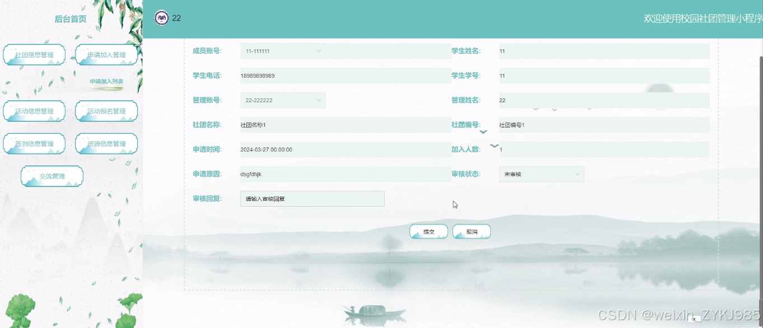Focus the 审核回复 text box
763x328 pixels.
pyautogui.click(x=312, y=198)
